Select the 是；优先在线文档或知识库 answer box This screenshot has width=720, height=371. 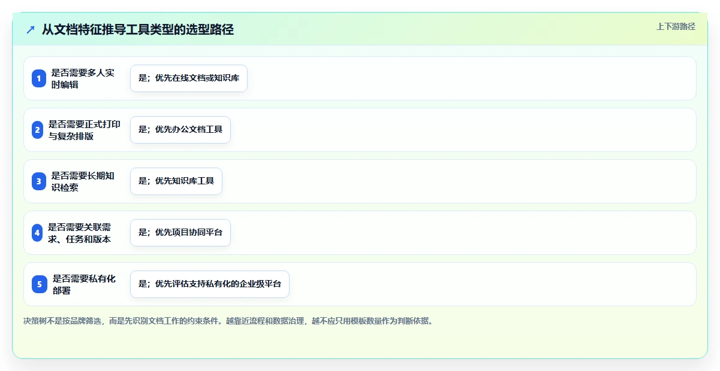click(x=189, y=78)
